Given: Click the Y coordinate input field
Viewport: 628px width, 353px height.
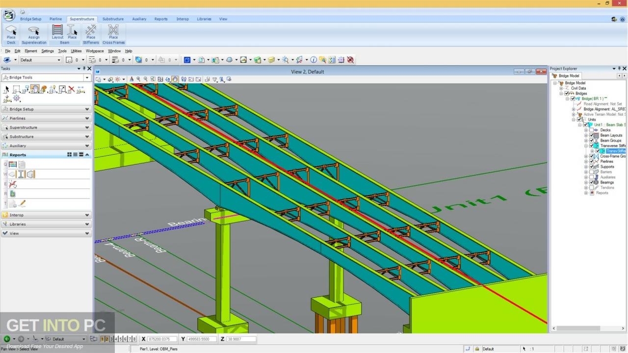Looking at the screenshot, I should 201,339.
